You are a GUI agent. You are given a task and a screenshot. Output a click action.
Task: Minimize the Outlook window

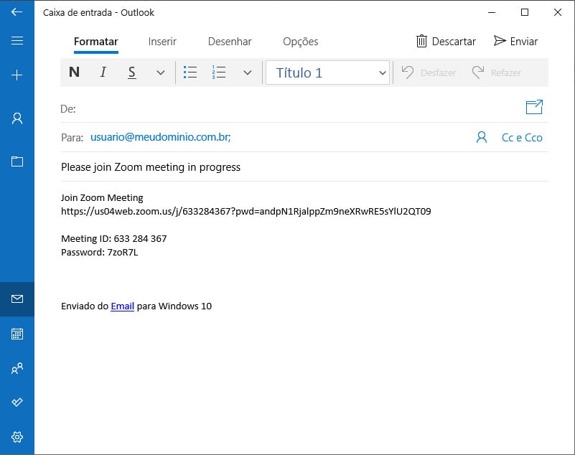492,12
